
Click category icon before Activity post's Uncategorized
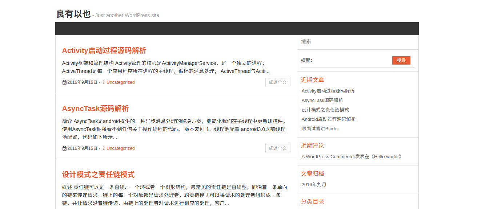click(104, 82)
